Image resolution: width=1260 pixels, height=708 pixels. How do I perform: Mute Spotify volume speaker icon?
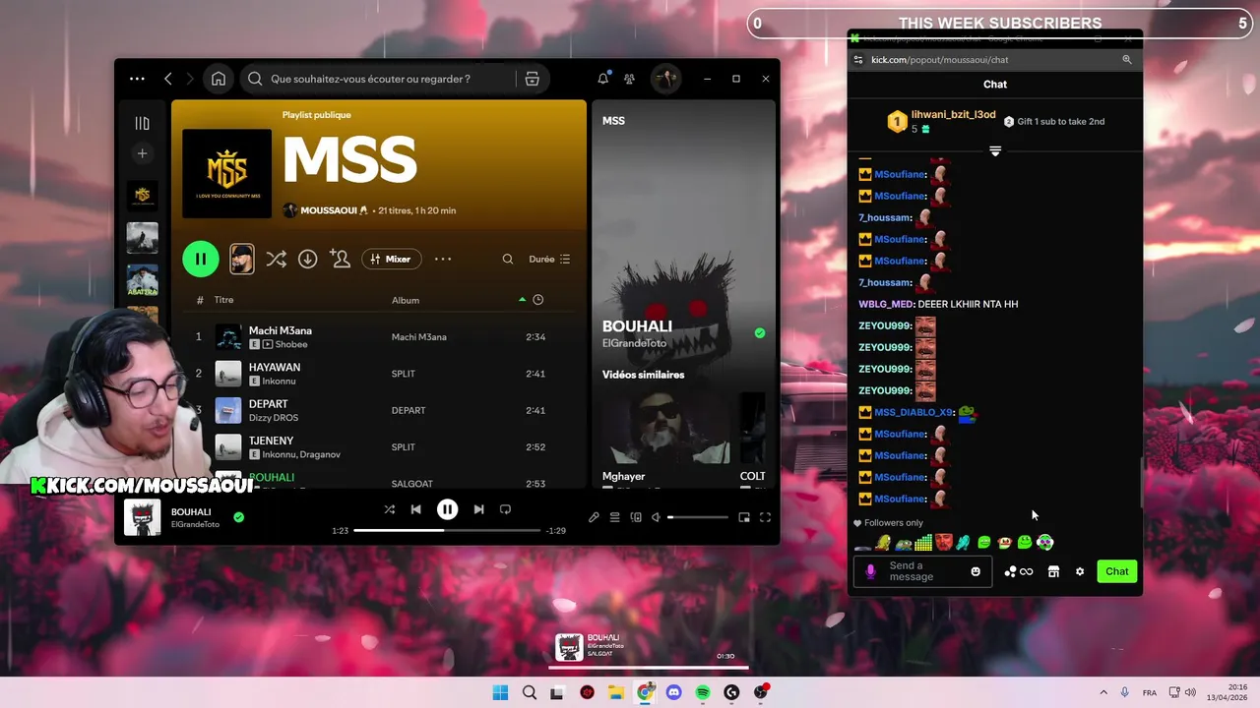pos(656,517)
